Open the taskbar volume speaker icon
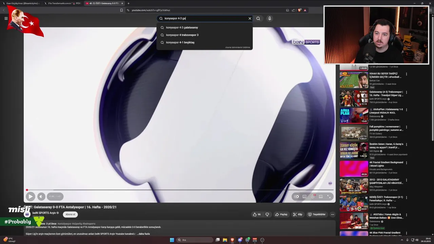Screen dimensions: 434x244 pos(416,240)
